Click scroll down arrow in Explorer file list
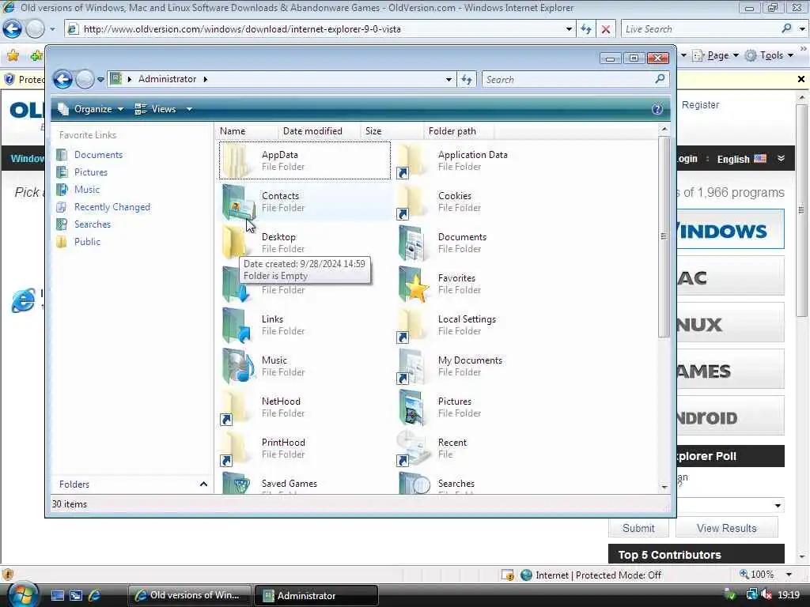The image size is (810, 607). 664,487
